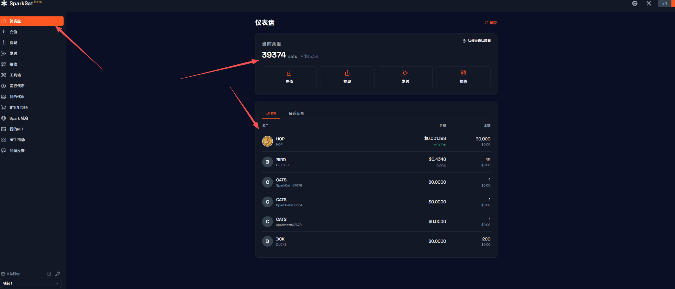The width and height of the screenshot is (675, 289).
Task: Click the BIRD price $0.4348
Action: [x=437, y=159]
